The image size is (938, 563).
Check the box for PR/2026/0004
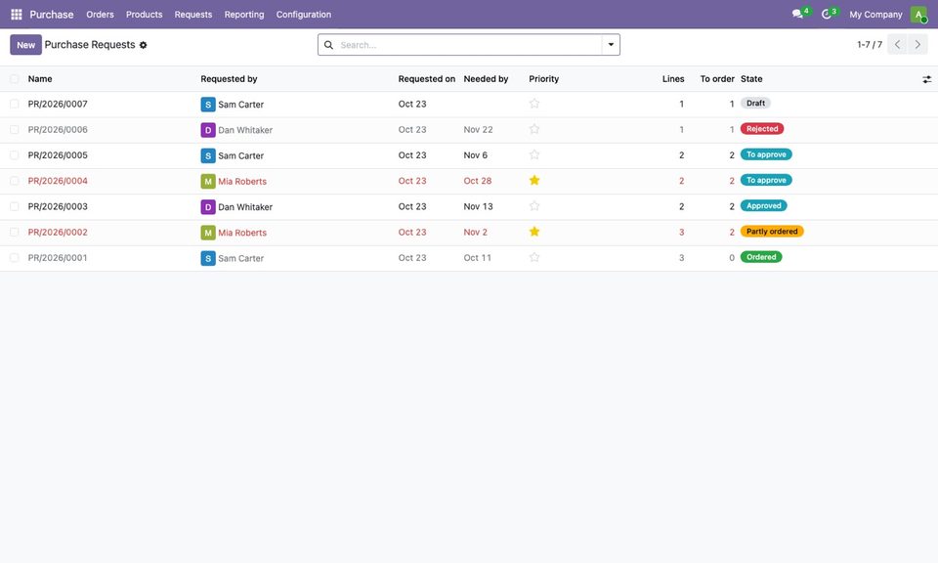tap(15, 181)
